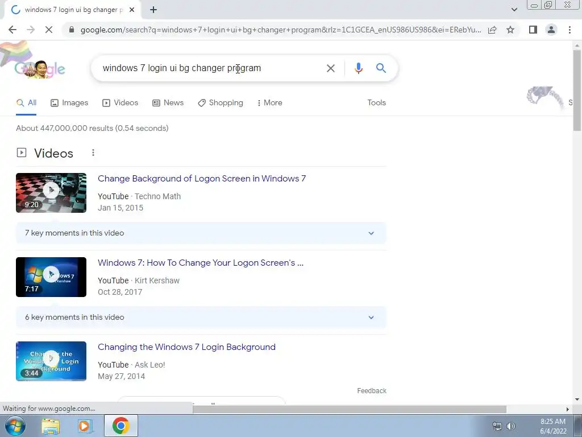582x437 pixels.
Task: Go back to the previous page
Action: tap(13, 30)
